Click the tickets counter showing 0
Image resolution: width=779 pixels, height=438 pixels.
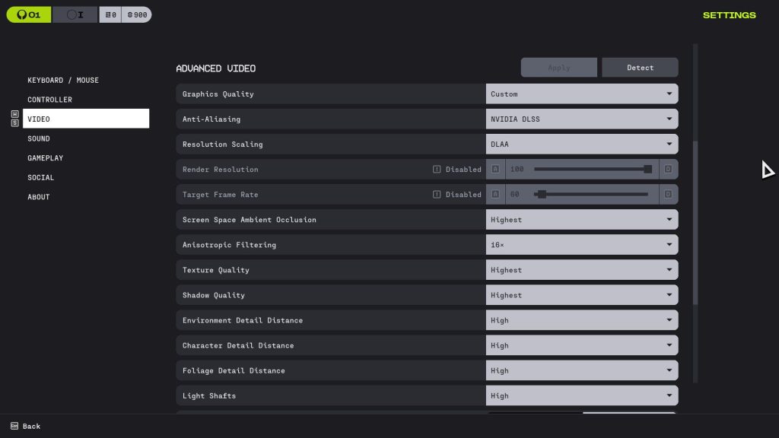coord(110,14)
